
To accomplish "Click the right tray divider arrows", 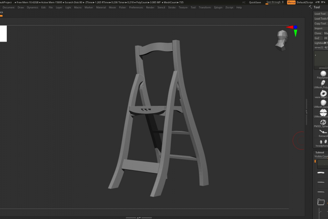I will click(x=307, y=112).
